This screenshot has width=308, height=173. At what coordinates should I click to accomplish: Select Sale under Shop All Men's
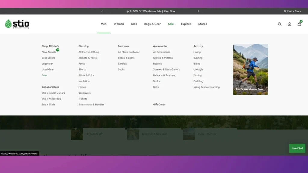[44, 75]
